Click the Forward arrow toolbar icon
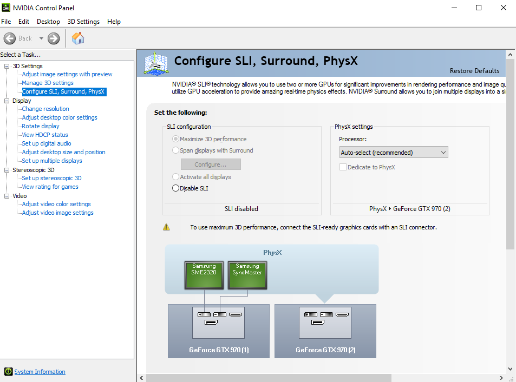Screen dimensions: 516x382 54,38
